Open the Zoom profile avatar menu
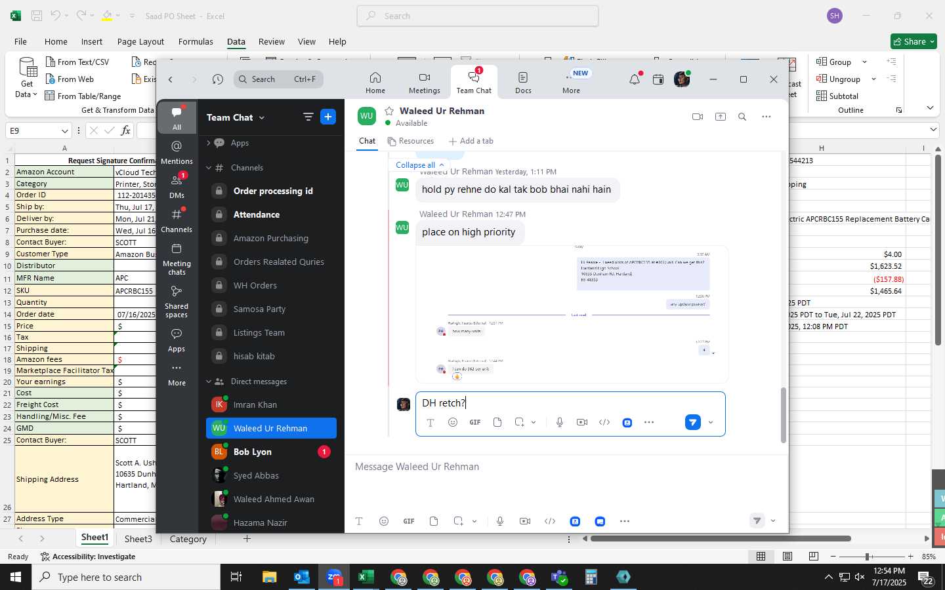This screenshot has width=945, height=590. point(682,79)
